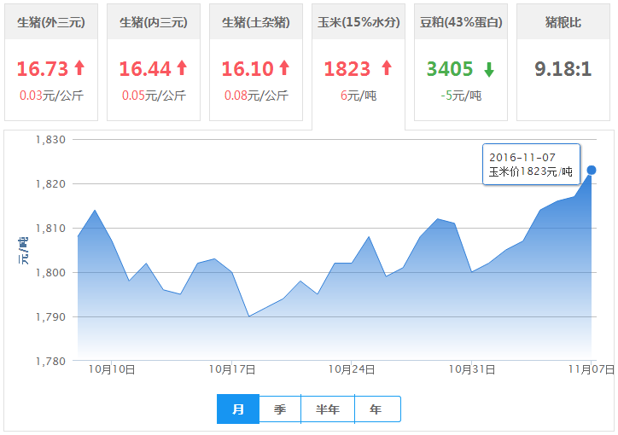Click the 1823 corn price value
This screenshot has height=435, width=618.
coord(347,69)
